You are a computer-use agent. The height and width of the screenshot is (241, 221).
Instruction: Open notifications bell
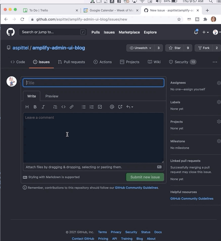[196, 32]
